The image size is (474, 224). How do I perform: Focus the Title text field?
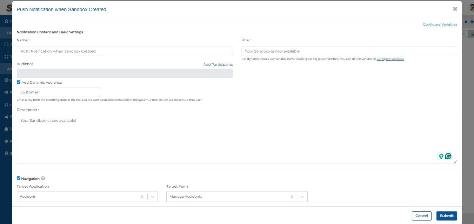tap(349, 51)
